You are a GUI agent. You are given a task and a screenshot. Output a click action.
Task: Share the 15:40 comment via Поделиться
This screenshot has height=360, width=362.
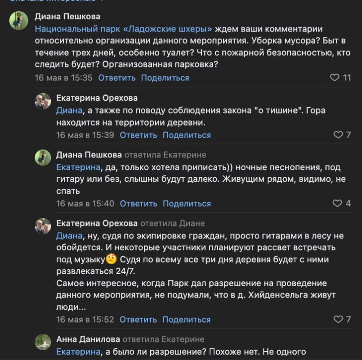point(187,203)
